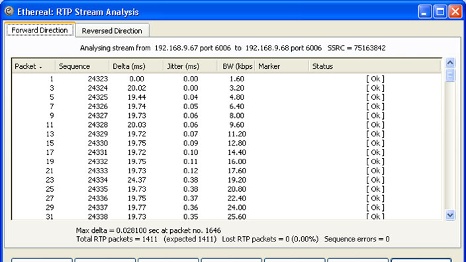Image resolution: width=466 pixels, height=262 pixels.
Task: Click delta value 19.77
Action: pos(137,208)
